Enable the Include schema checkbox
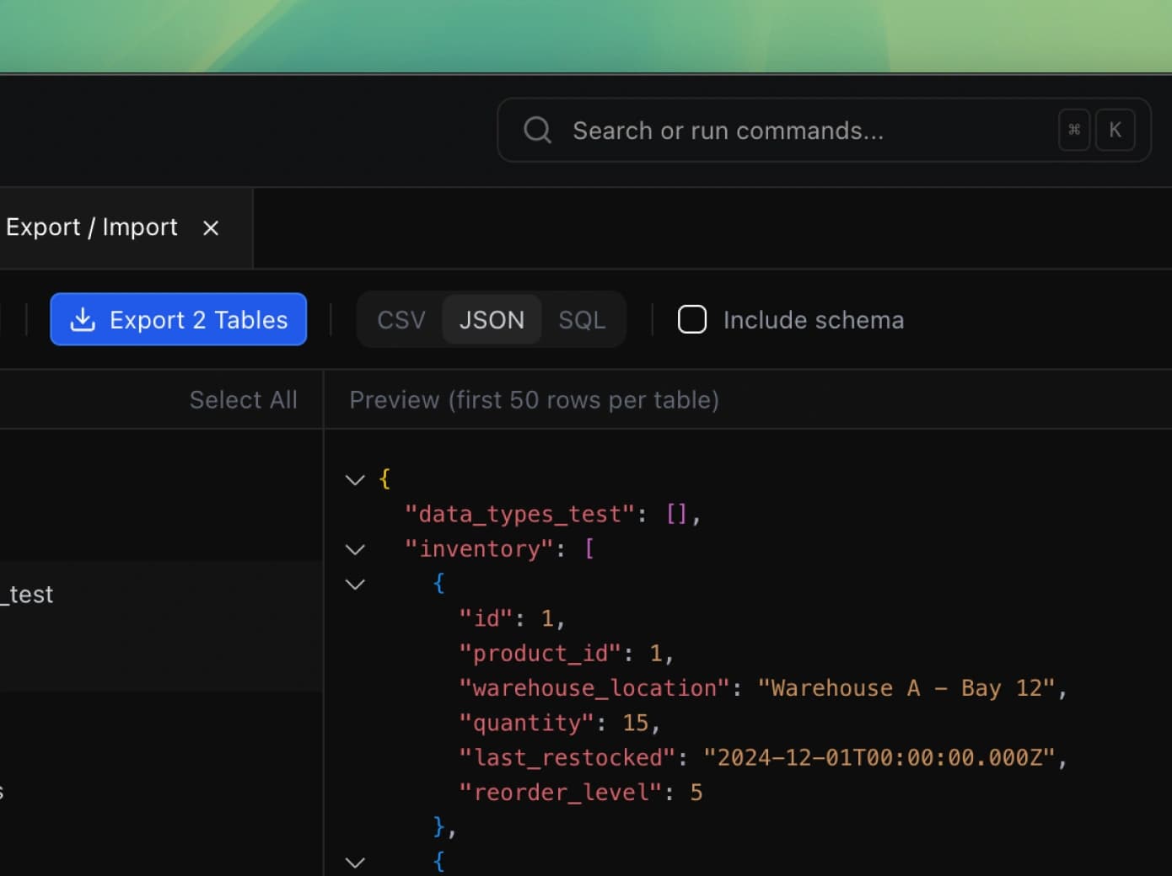Viewport: 1172px width, 876px height. pos(692,320)
